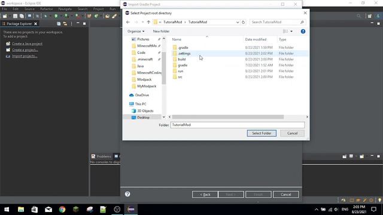
Task: Go up one folder level in the dialog
Action: [148, 22]
